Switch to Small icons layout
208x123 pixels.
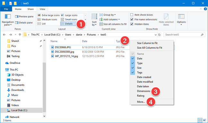coord(69,20)
